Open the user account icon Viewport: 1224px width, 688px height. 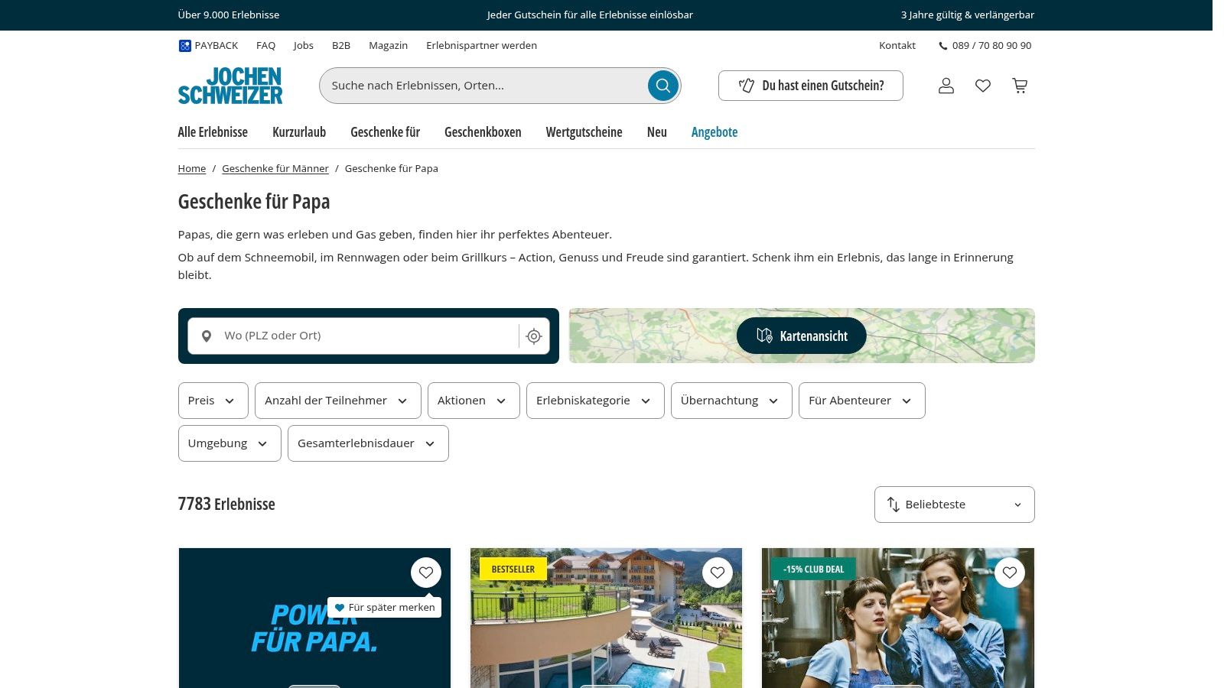[x=946, y=86]
